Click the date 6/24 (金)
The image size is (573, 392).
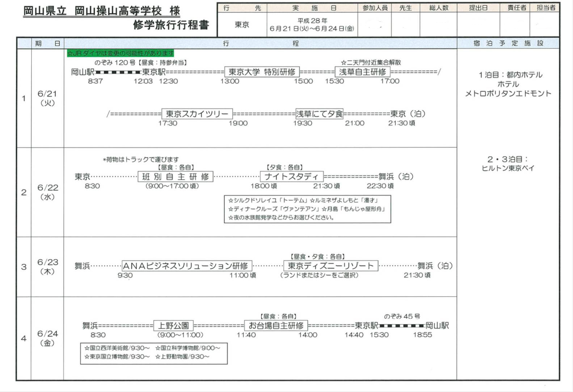point(47,338)
